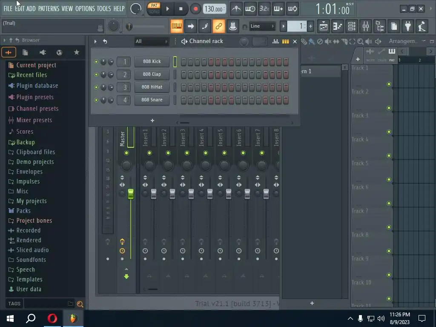Open the Piano roll view icon
The width and height of the screenshot is (436, 327).
pyautogui.click(x=338, y=26)
